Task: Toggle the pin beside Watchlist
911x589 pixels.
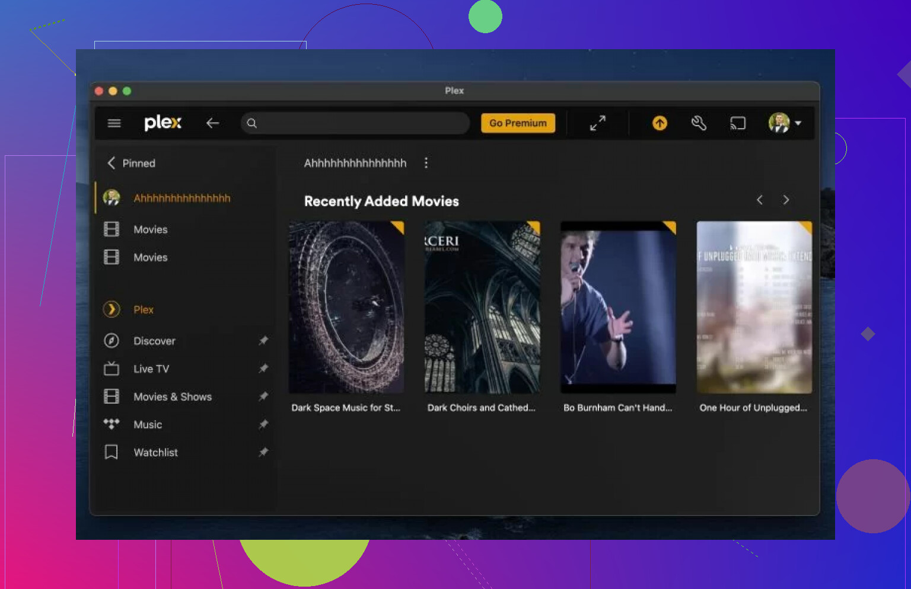Action: (x=263, y=452)
